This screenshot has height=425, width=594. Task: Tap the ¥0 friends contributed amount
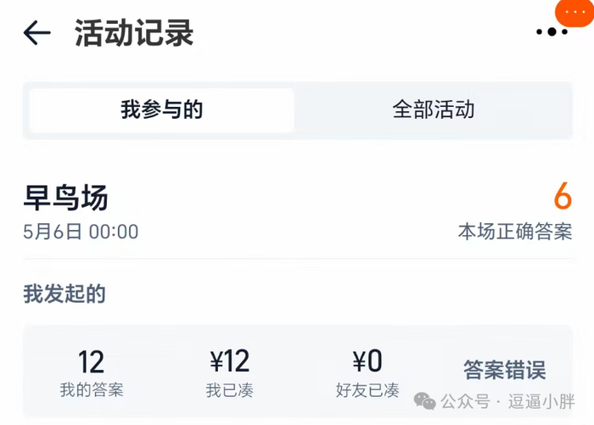pos(367,361)
